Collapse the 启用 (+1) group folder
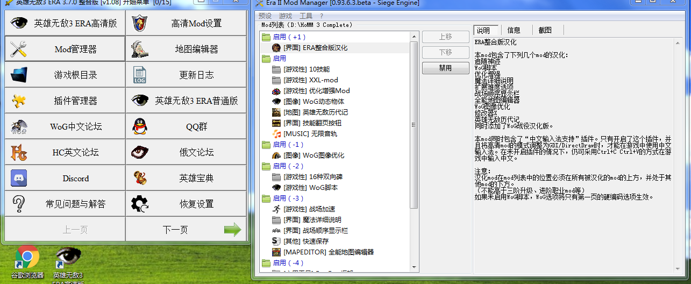The image size is (691, 284). pos(266,37)
